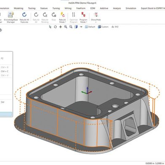Choose the Del context menu entry
Image resolution: width=165 pixels, height=165 pixels.
coord(5,102)
